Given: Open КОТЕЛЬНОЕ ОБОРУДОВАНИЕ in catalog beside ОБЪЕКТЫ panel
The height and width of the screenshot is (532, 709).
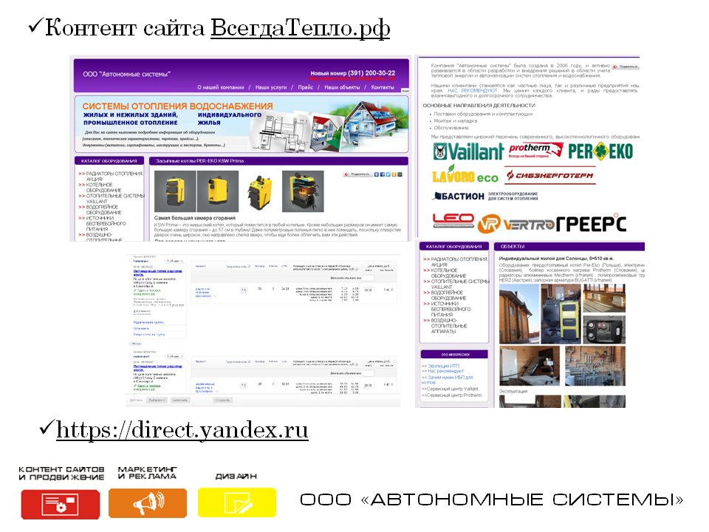Looking at the screenshot, I should (448, 273).
